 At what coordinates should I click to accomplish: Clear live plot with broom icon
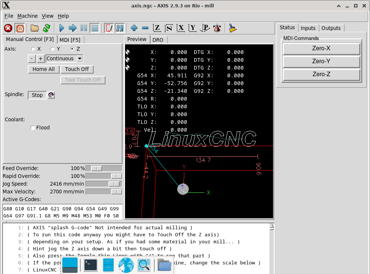click(x=233, y=28)
